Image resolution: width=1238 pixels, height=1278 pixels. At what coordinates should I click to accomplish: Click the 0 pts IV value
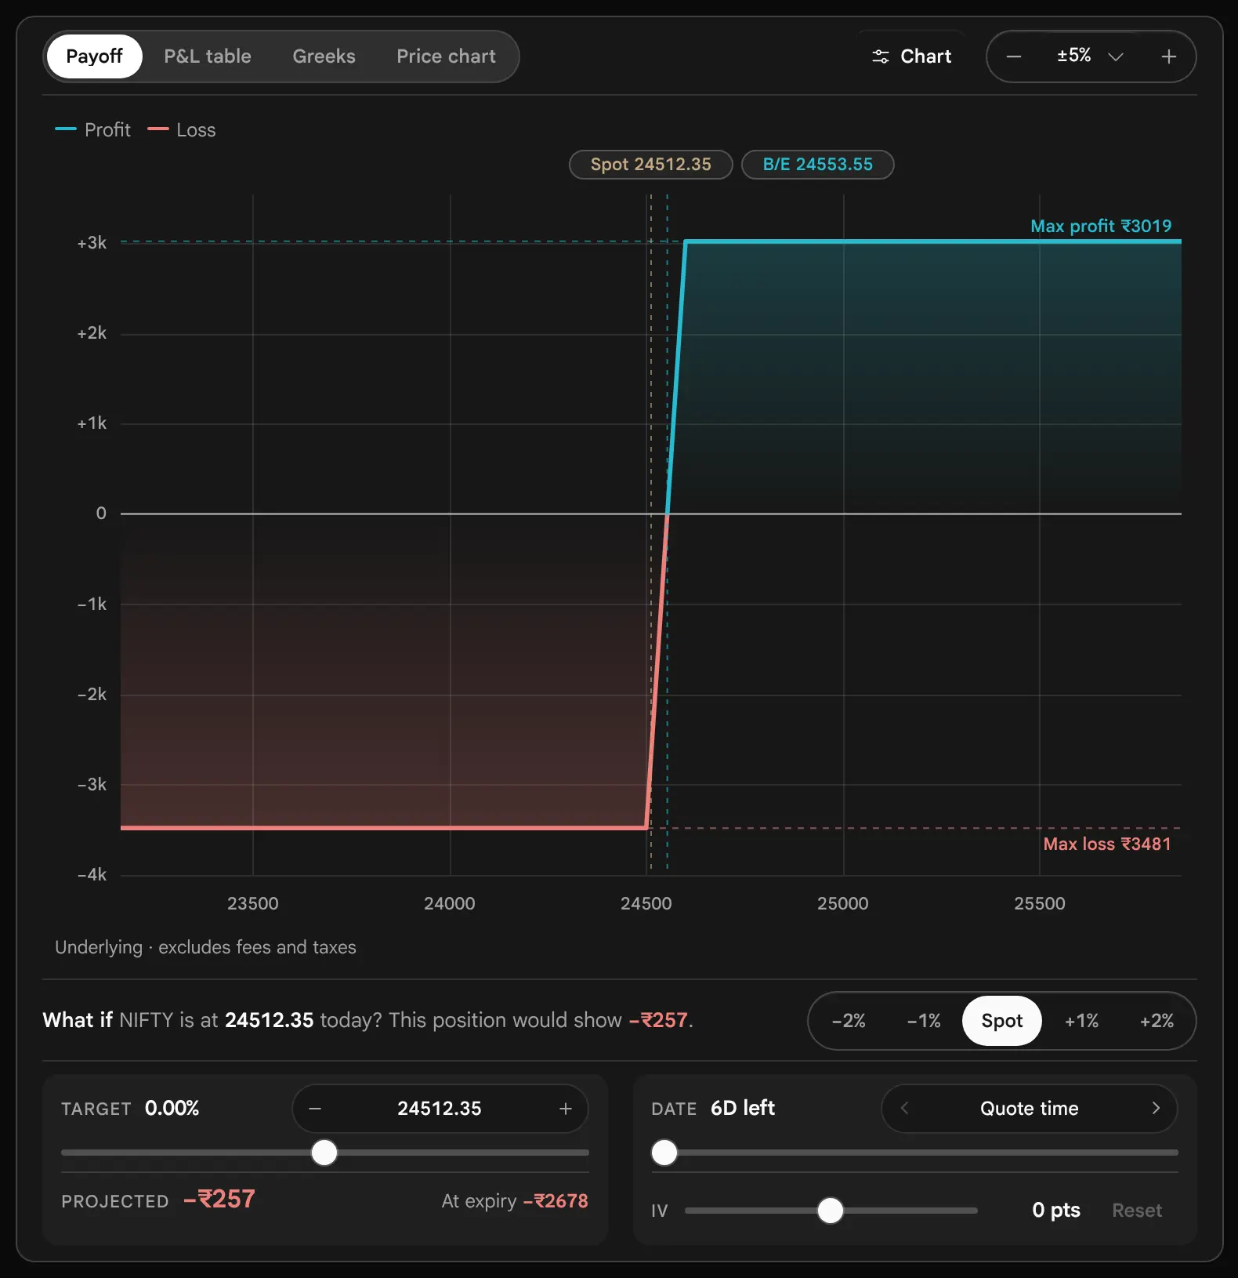1056,1211
